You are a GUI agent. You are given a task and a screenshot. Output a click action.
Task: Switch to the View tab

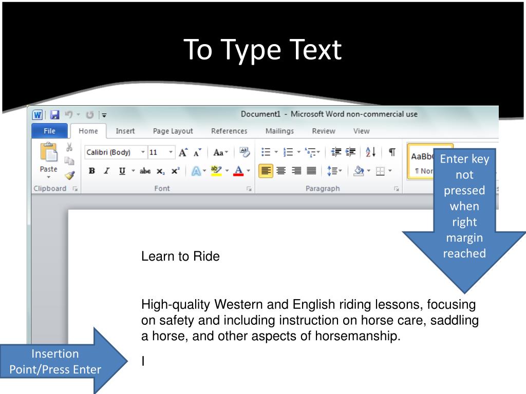pyautogui.click(x=361, y=131)
